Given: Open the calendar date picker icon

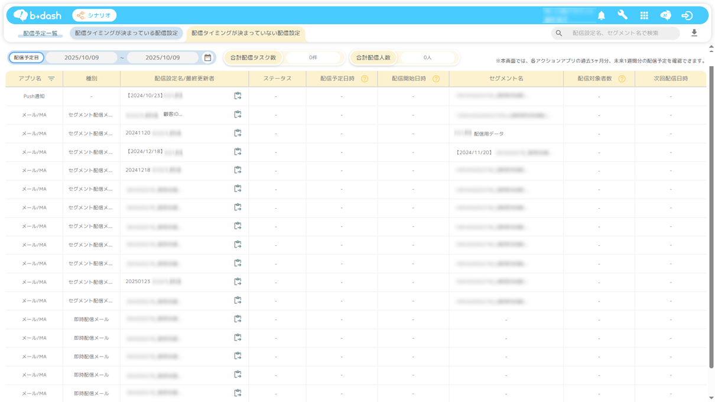Looking at the screenshot, I should point(207,58).
